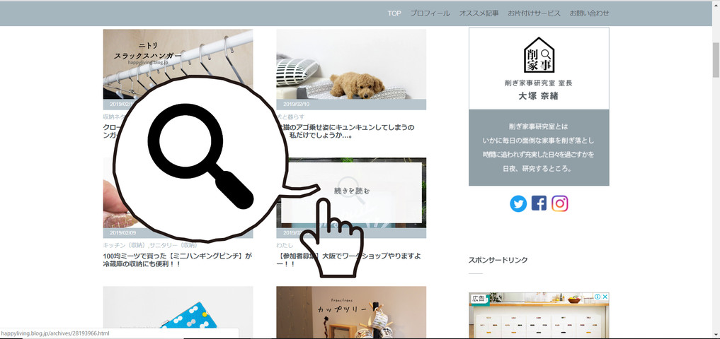Click the 2019/02/10 date label
Viewport: 720px width, 339px height.
[x=296, y=104]
